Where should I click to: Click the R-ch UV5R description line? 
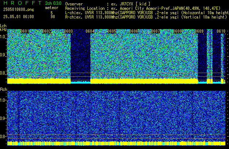[146, 17]
